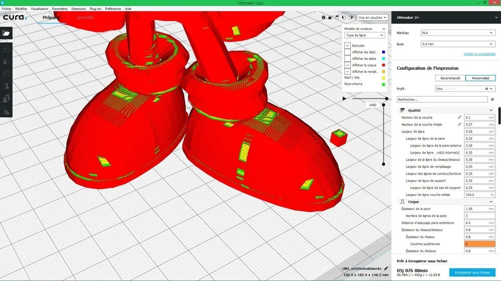Play the layer simulation
The width and height of the screenshot is (501, 281).
coord(344,98)
